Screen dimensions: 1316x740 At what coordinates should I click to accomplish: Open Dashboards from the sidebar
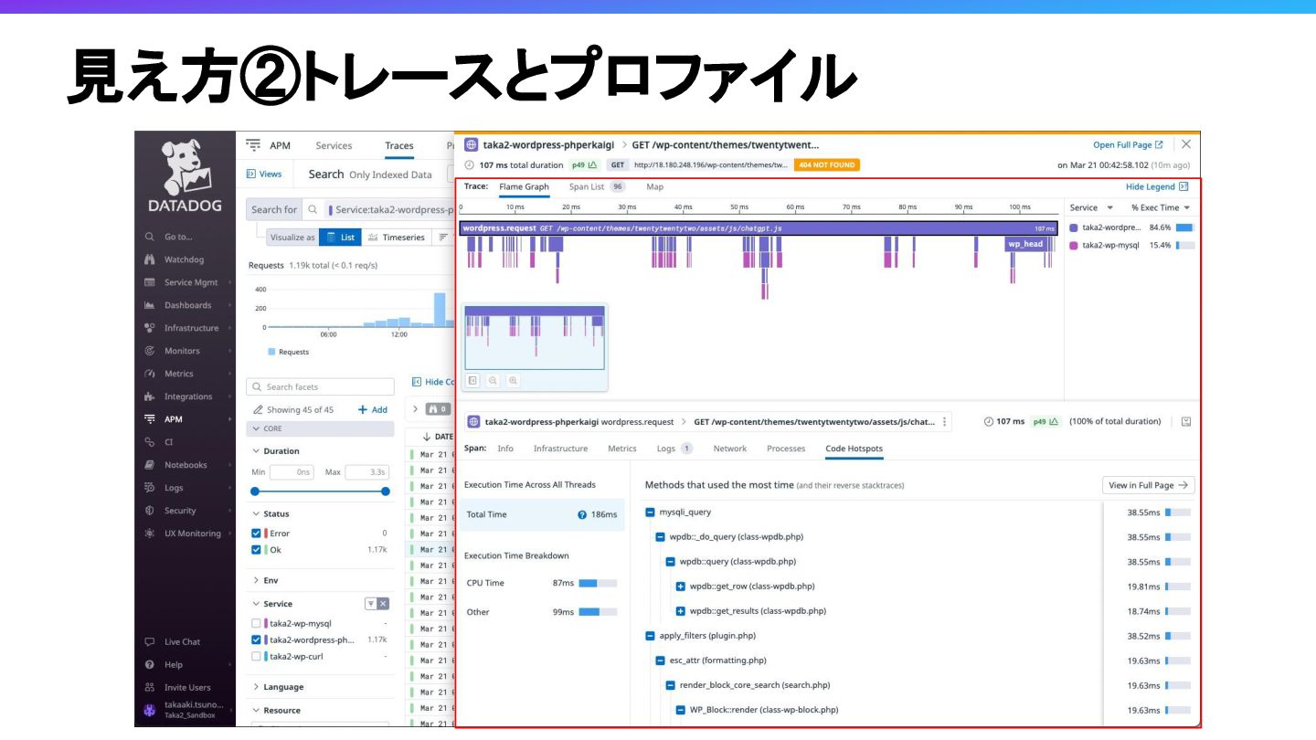point(187,305)
